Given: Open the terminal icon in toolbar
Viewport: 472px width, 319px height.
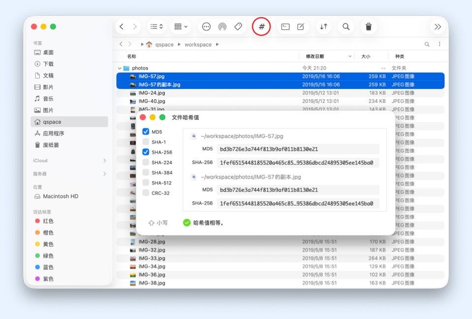Looking at the screenshot, I should coord(285,27).
